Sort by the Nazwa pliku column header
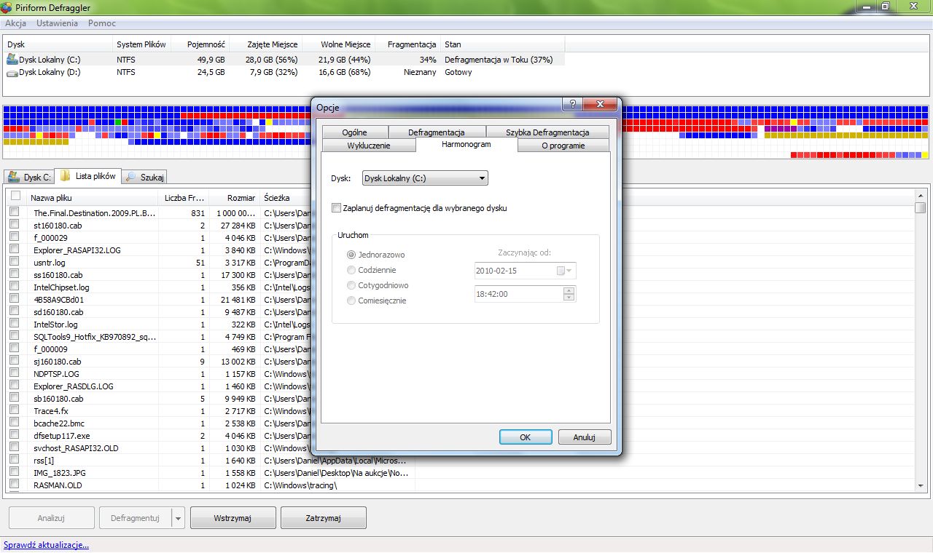This screenshot has width=933, height=553. click(x=91, y=198)
